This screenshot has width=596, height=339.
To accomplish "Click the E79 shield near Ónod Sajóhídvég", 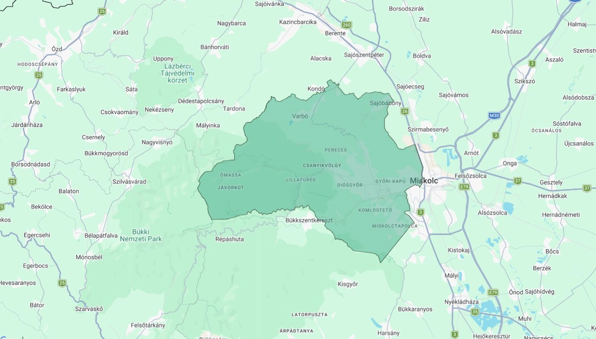I will [493, 291].
